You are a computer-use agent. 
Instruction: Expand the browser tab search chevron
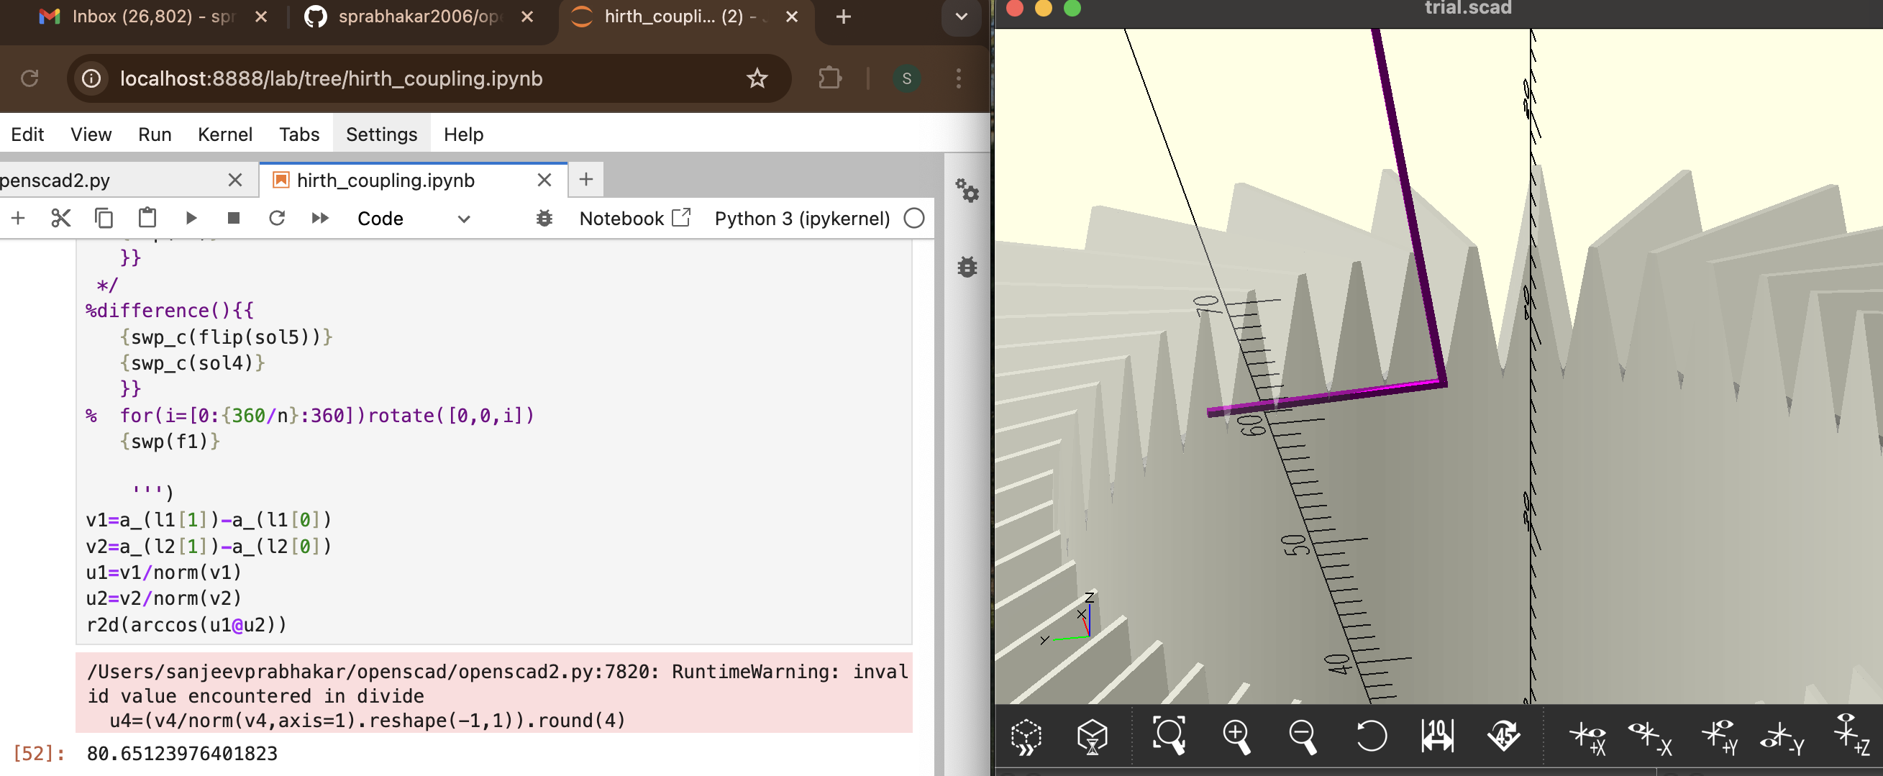[x=960, y=17]
